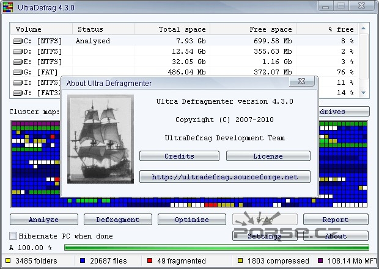Open License in About dialog

(x=268, y=156)
